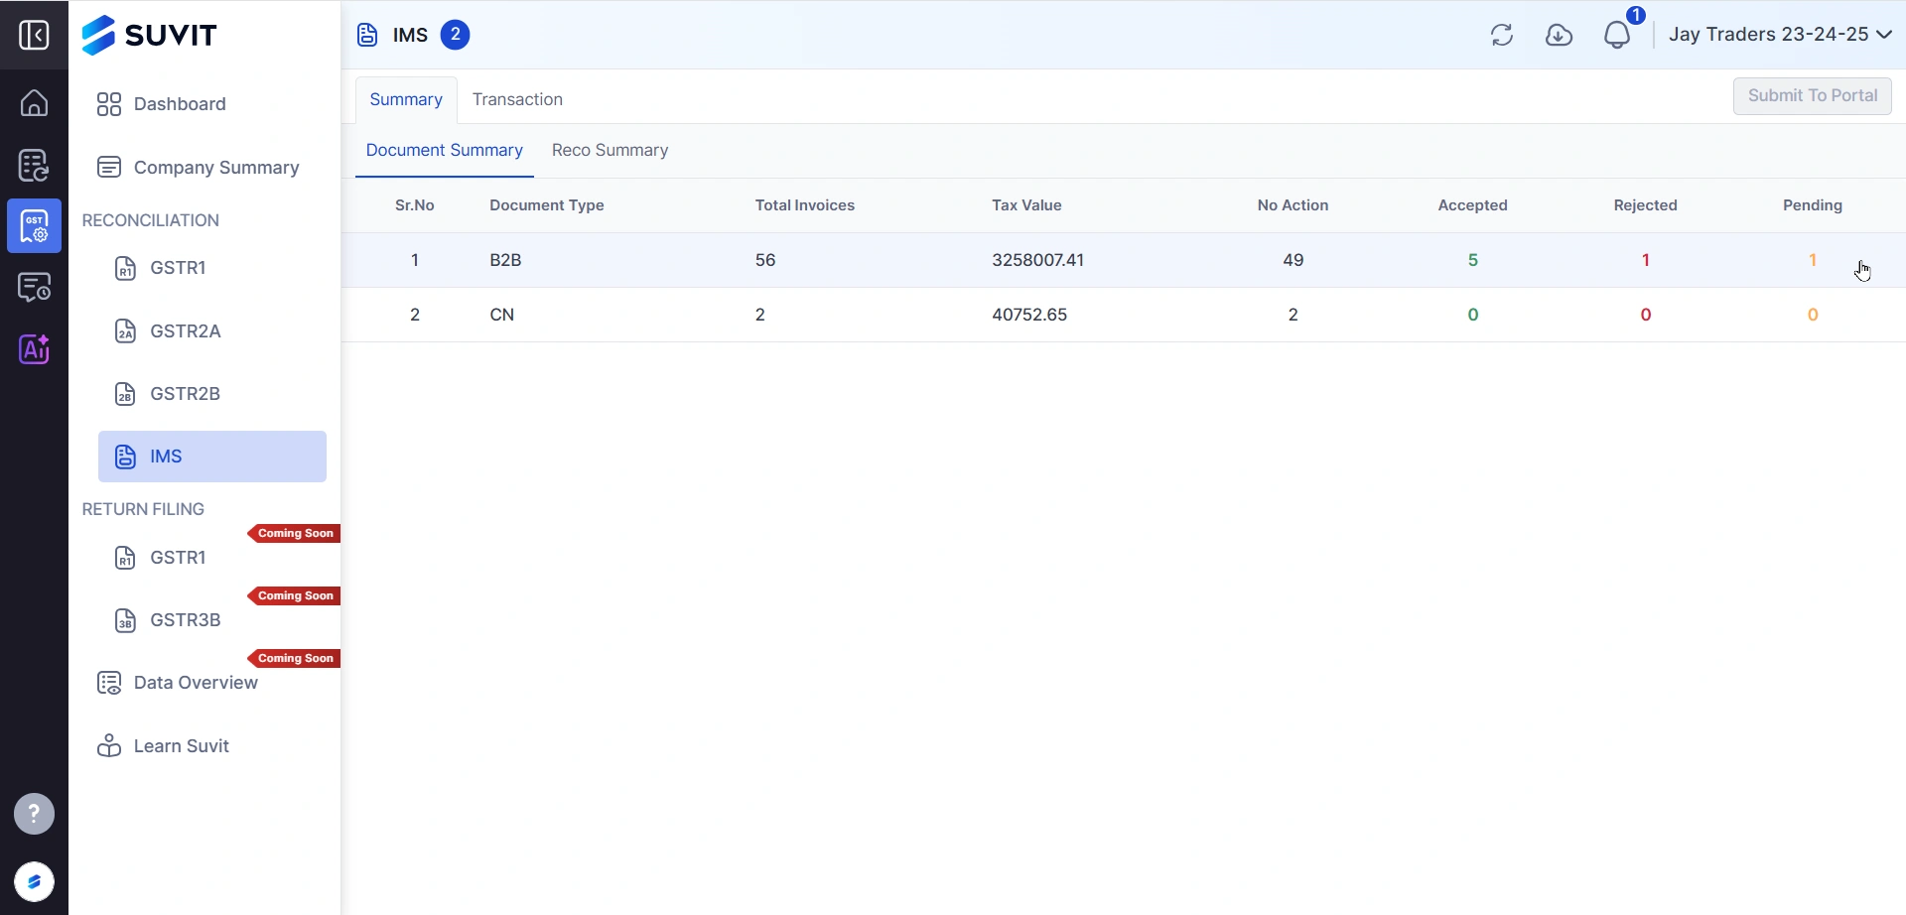Click CN rejected count 0
The height and width of the screenshot is (915, 1906).
pos(1646,315)
